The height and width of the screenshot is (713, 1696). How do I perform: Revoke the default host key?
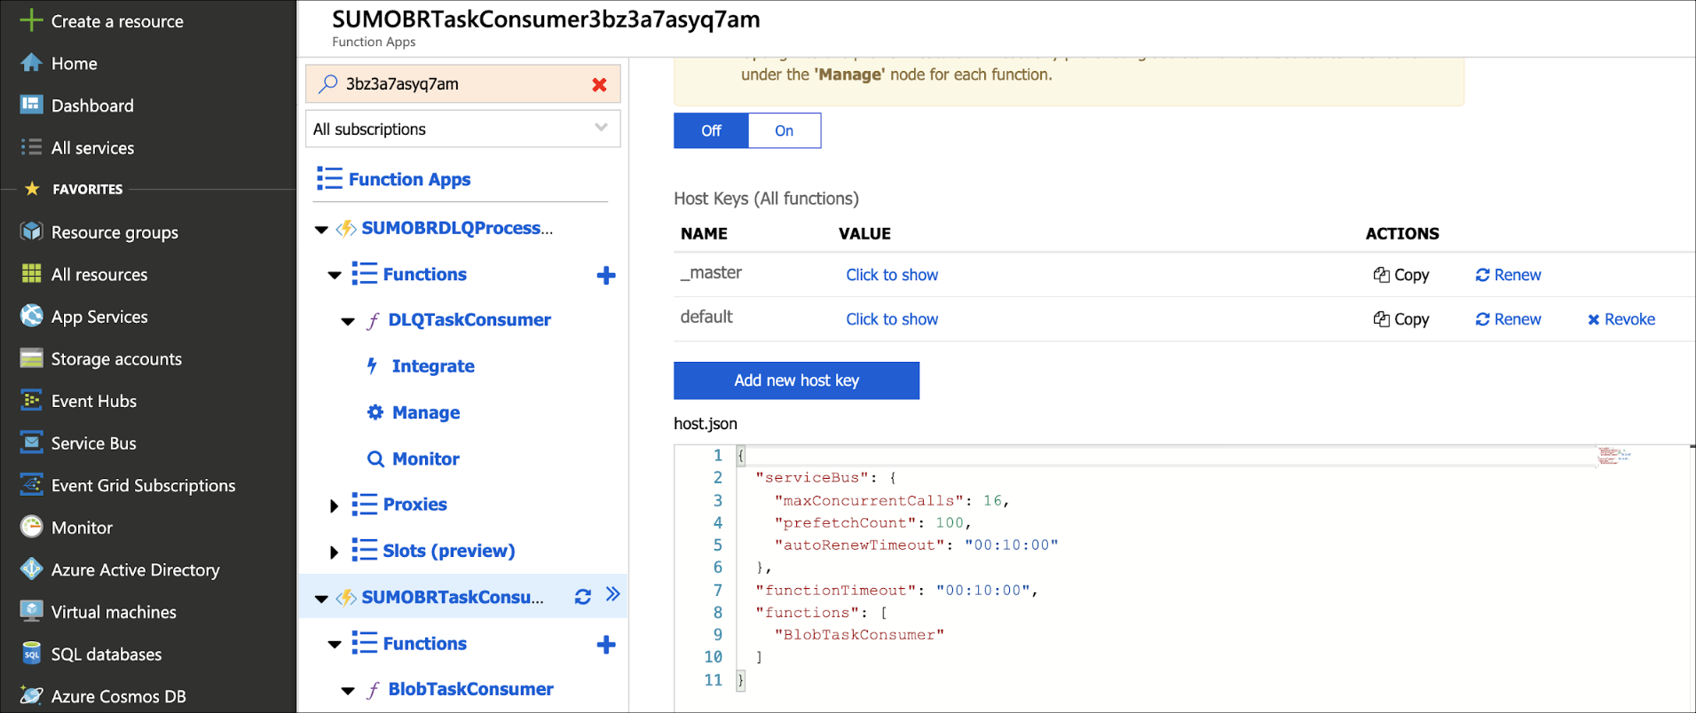[1621, 319]
